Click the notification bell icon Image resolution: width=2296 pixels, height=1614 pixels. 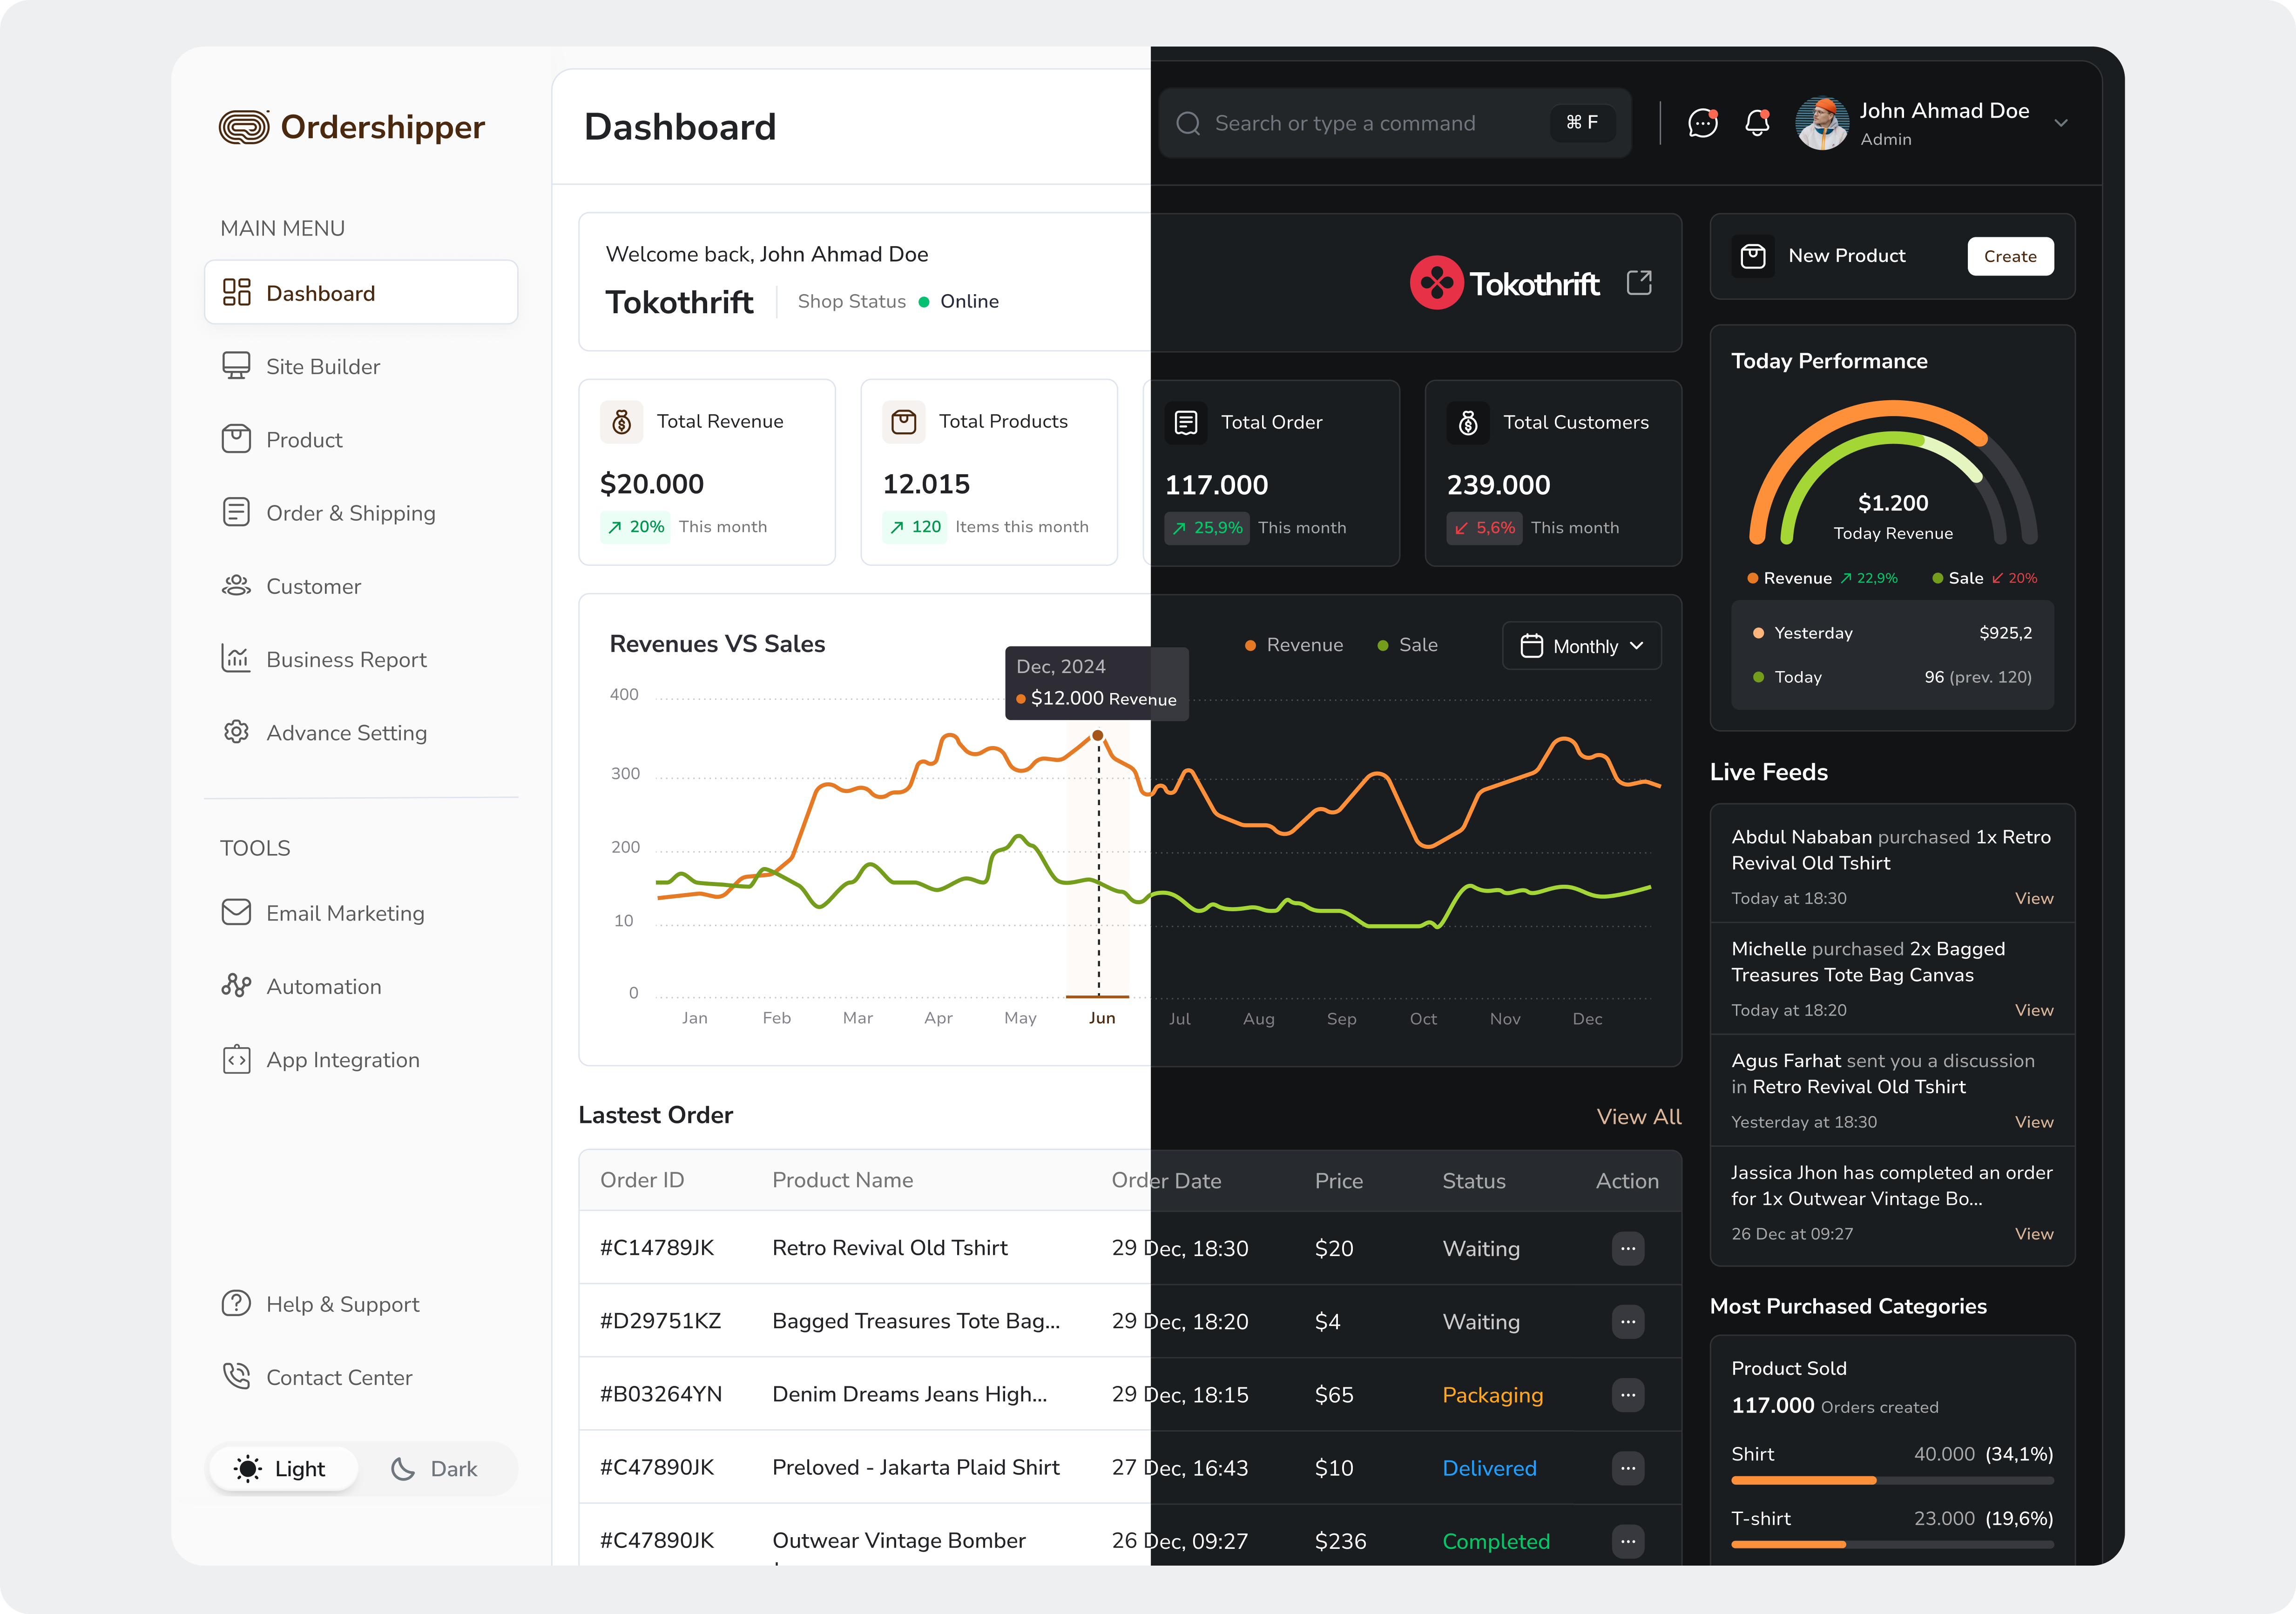click(1756, 123)
